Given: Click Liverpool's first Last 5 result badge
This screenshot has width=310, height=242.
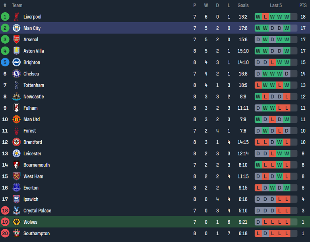Looking at the screenshot, I should pos(258,17).
